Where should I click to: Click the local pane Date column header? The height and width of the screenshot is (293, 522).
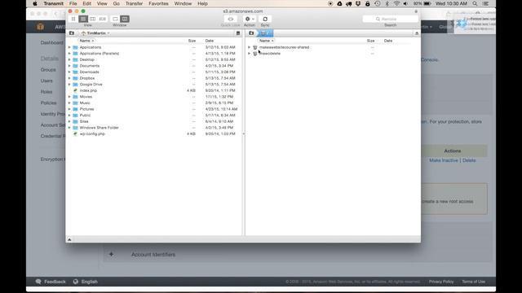(210, 41)
